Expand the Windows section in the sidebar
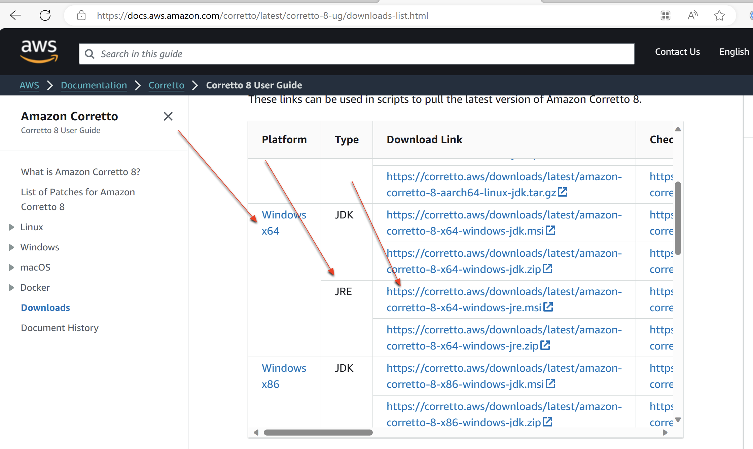 tap(11, 247)
